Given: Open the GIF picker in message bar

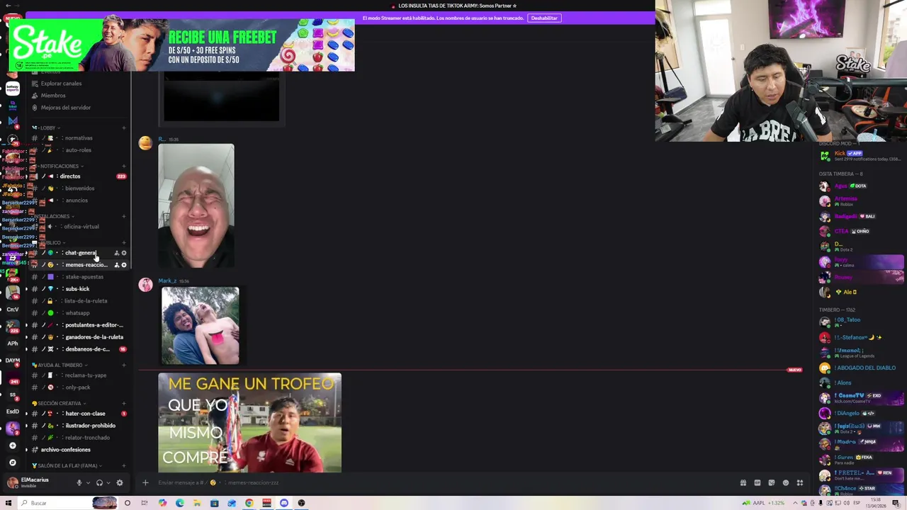Looking at the screenshot, I should (x=757, y=483).
